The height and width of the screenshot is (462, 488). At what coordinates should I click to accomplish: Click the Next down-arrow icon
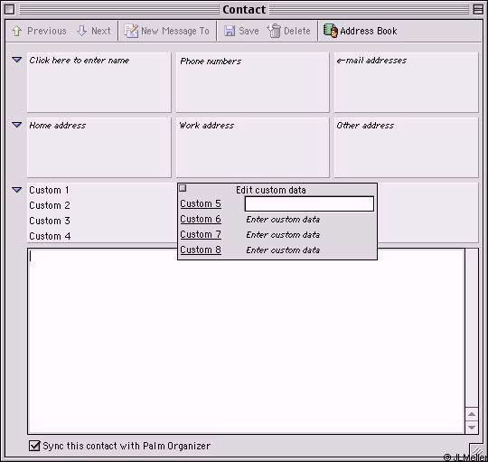pos(82,31)
